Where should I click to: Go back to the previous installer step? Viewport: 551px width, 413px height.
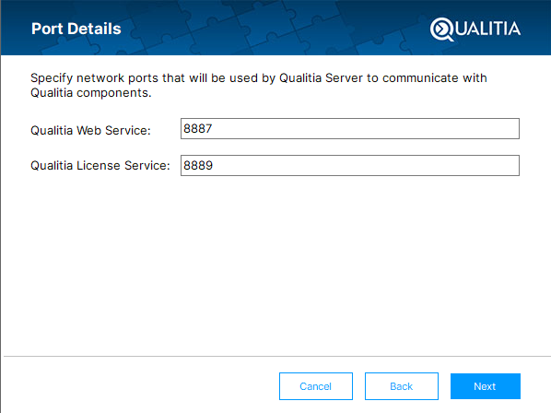(x=402, y=386)
